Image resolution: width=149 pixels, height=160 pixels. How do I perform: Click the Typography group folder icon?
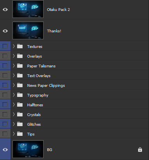click(x=20, y=95)
